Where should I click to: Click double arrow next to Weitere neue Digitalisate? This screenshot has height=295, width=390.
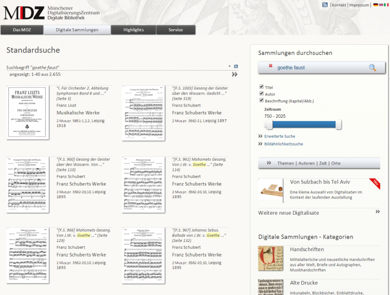tap(377, 212)
